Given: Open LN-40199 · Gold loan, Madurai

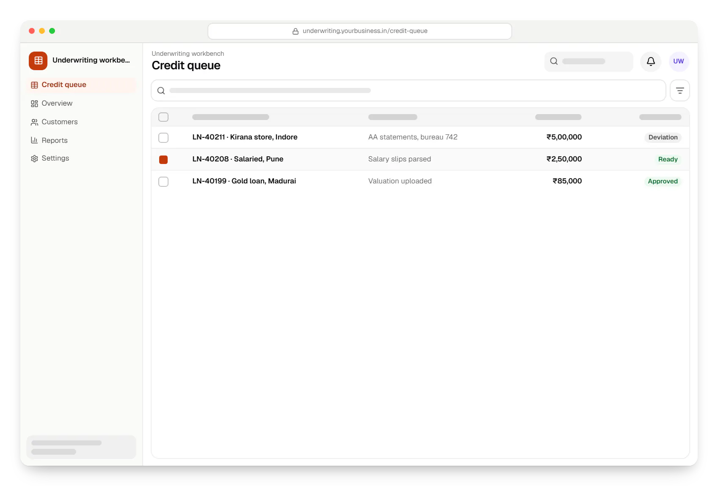Looking at the screenshot, I should click(x=244, y=181).
